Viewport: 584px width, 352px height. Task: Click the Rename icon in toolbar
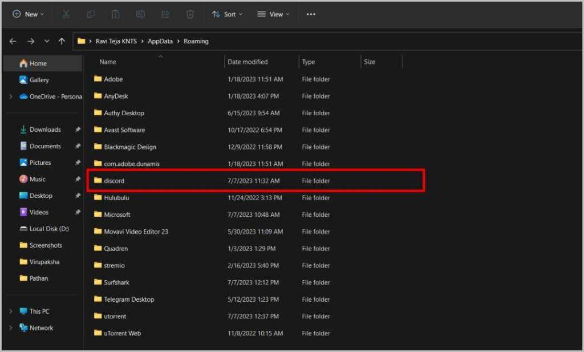point(140,14)
